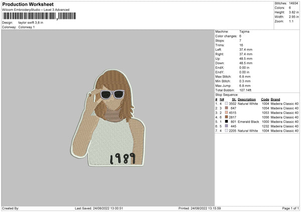The width and height of the screenshot is (301, 212).
Task: Click the stitches total '14934'
Action: click(293, 3)
